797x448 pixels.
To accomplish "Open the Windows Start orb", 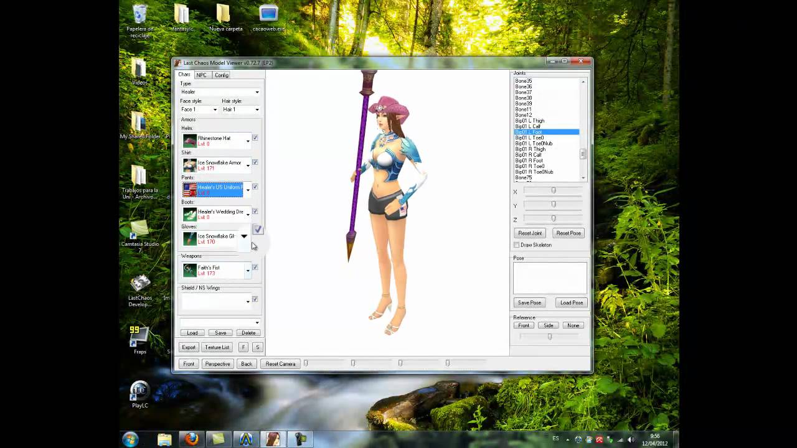I will coord(130,439).
